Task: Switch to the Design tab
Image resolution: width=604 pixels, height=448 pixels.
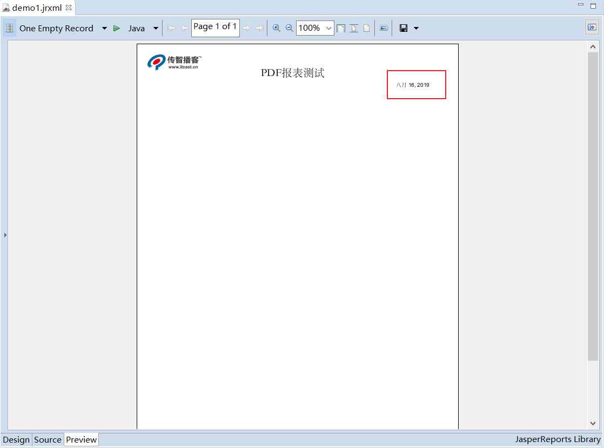Action: tap(16, 439)
